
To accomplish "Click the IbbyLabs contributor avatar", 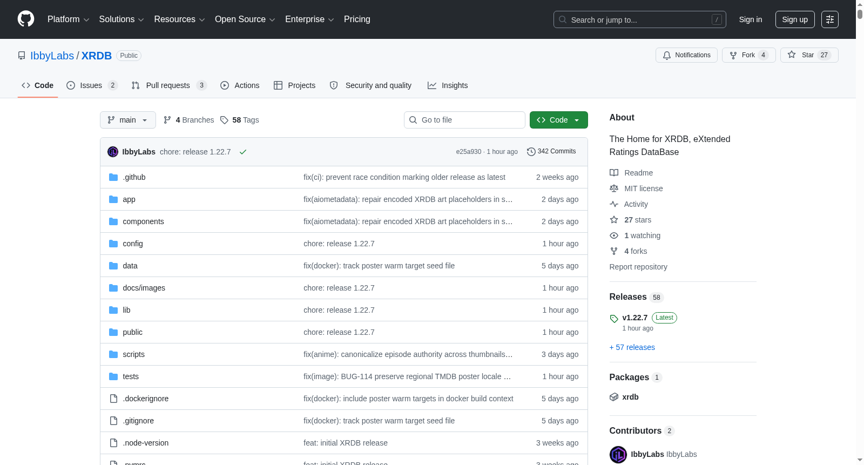I will tap(618, 454).
